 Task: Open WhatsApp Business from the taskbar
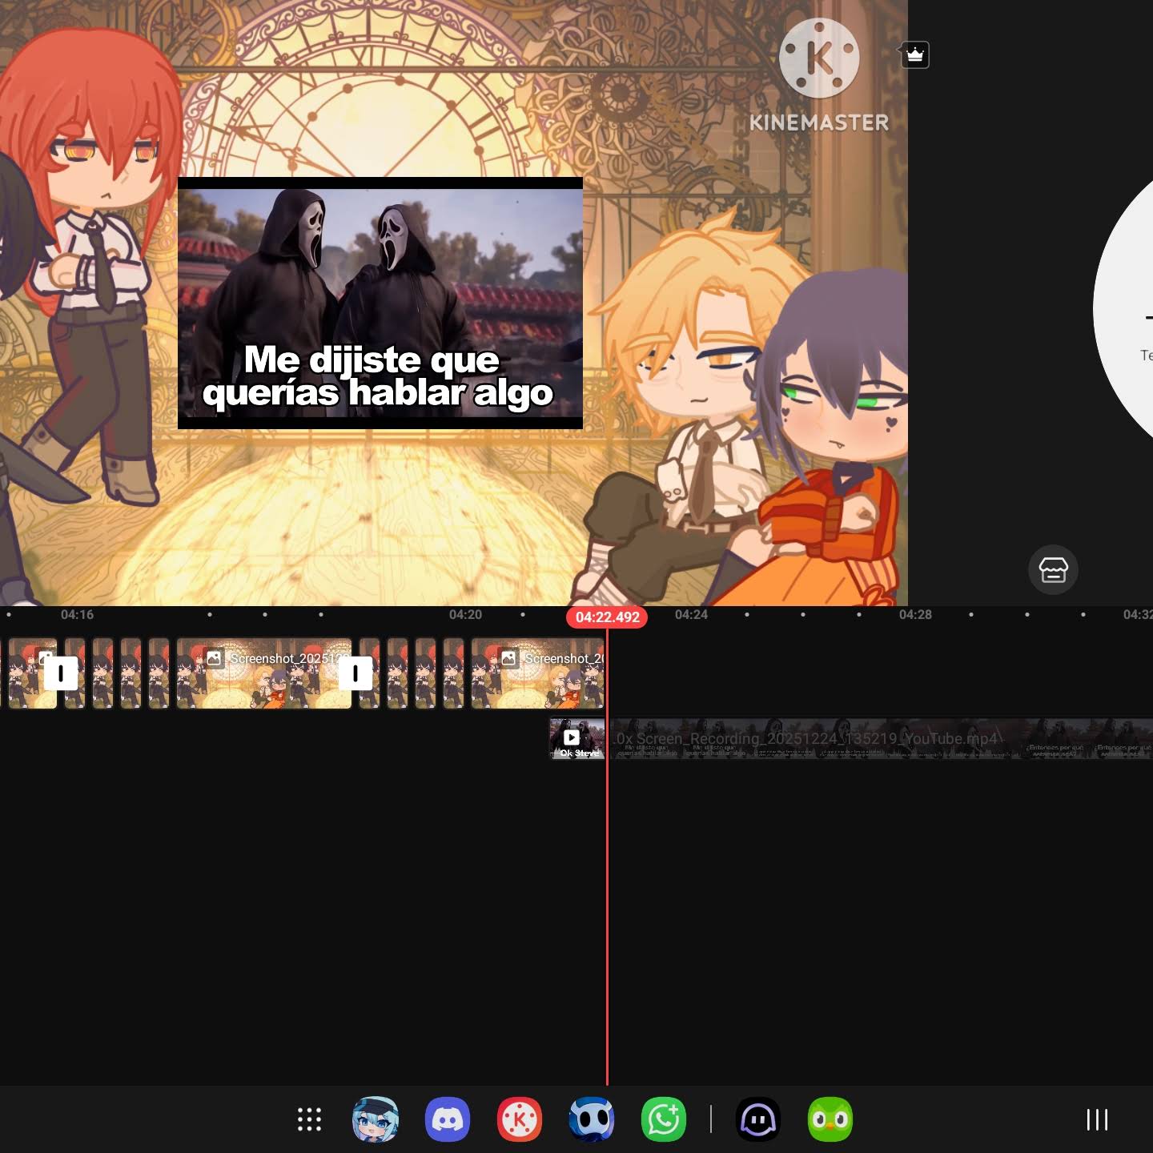[x=663, y=1119]
